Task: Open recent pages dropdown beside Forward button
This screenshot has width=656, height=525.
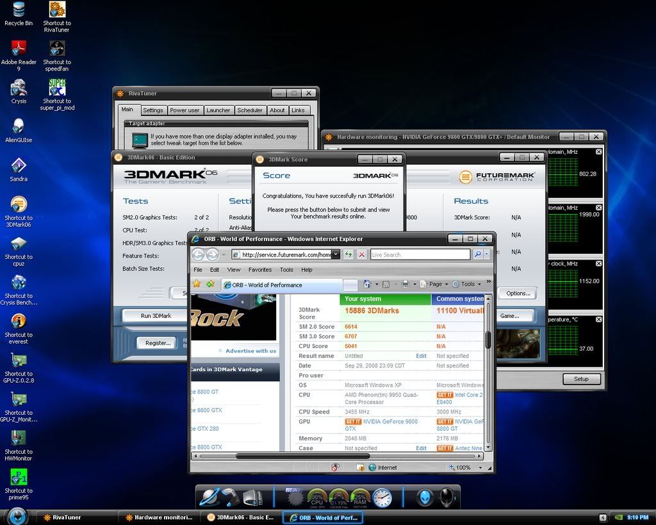Action: point(224,254)
